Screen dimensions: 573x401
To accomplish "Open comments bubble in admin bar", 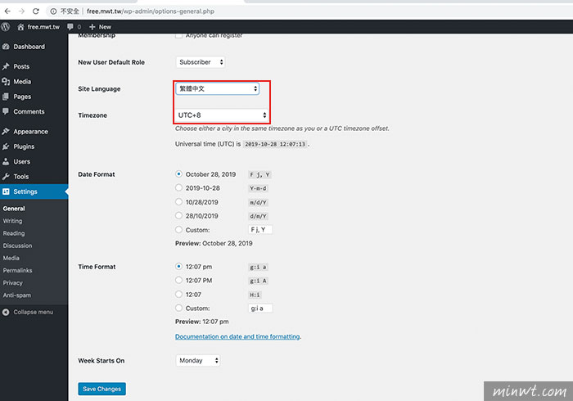I will 70,27.
